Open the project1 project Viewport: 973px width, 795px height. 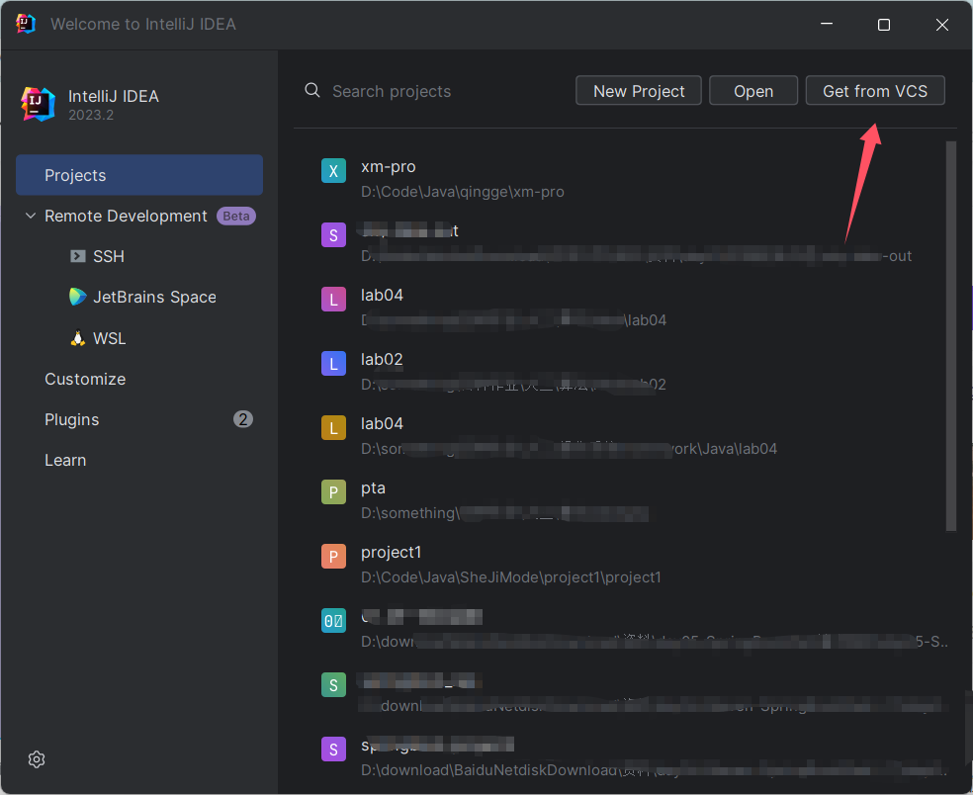[x=627, y=565]
